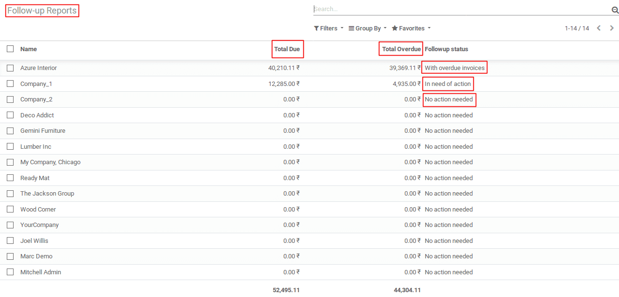Sort by the Name column header

pos(29,49)
